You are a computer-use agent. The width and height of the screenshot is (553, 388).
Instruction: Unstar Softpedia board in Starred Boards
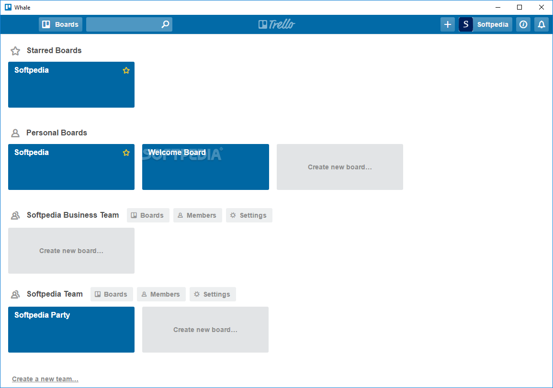coord(126,70)
